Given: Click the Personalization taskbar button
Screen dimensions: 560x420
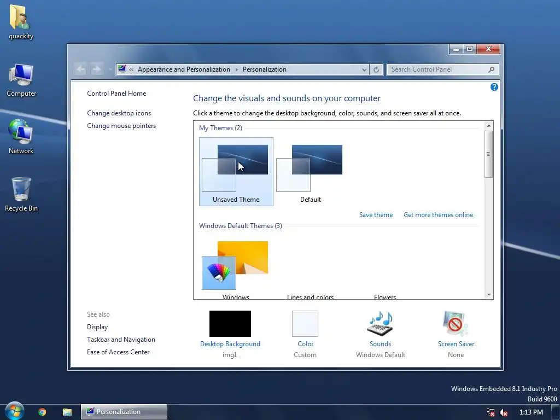Looking at the screenshot, I should pos(124,412).
